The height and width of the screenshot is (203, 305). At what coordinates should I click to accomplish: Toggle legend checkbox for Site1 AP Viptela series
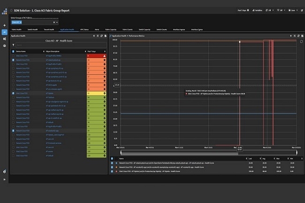[112, 171]
